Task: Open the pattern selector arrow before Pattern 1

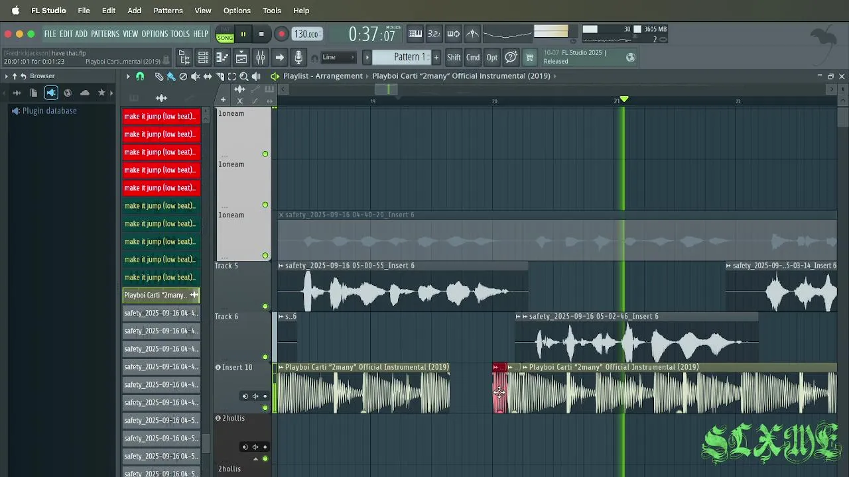Action: [367, 58]
